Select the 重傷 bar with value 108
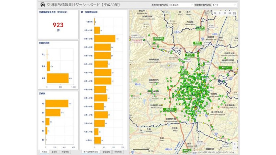This screenshot has height=155, width=276. click(48, 66)
